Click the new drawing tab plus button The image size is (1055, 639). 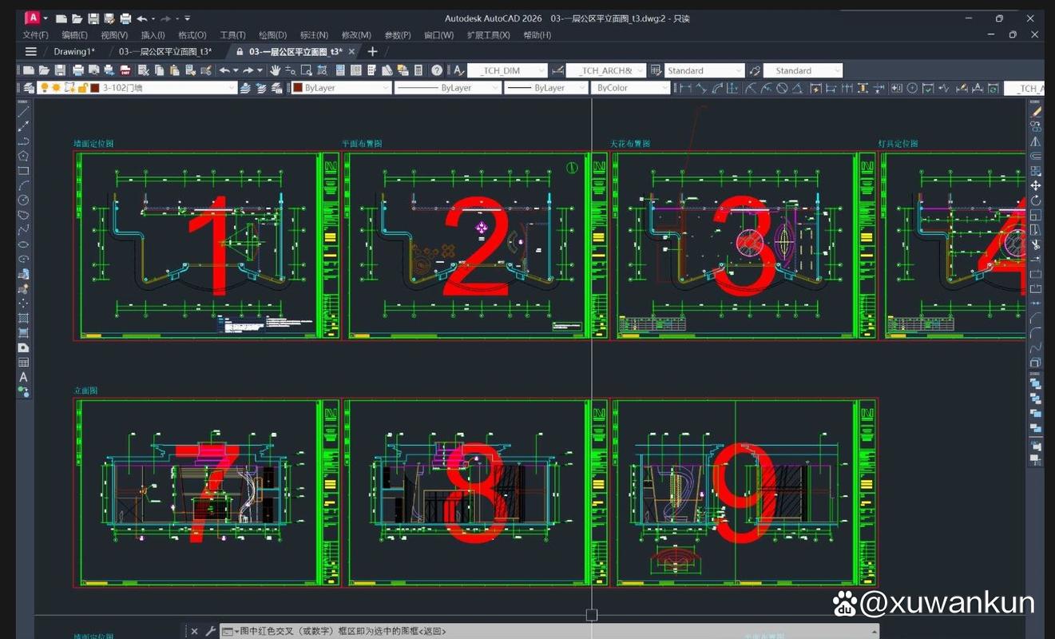[372, 50]
